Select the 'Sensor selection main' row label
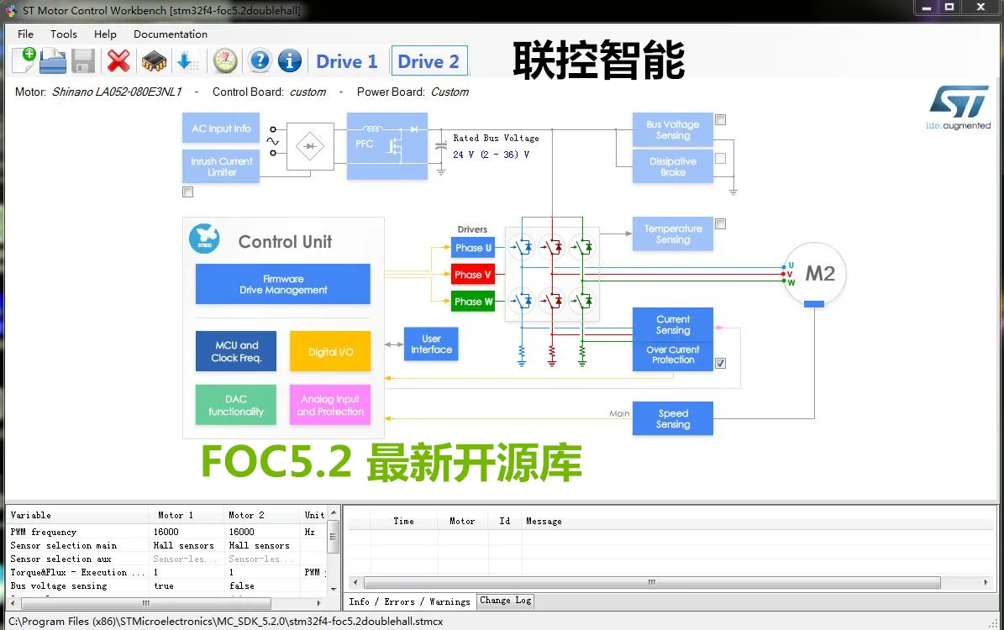1004x630 pixels. (63, 545)
